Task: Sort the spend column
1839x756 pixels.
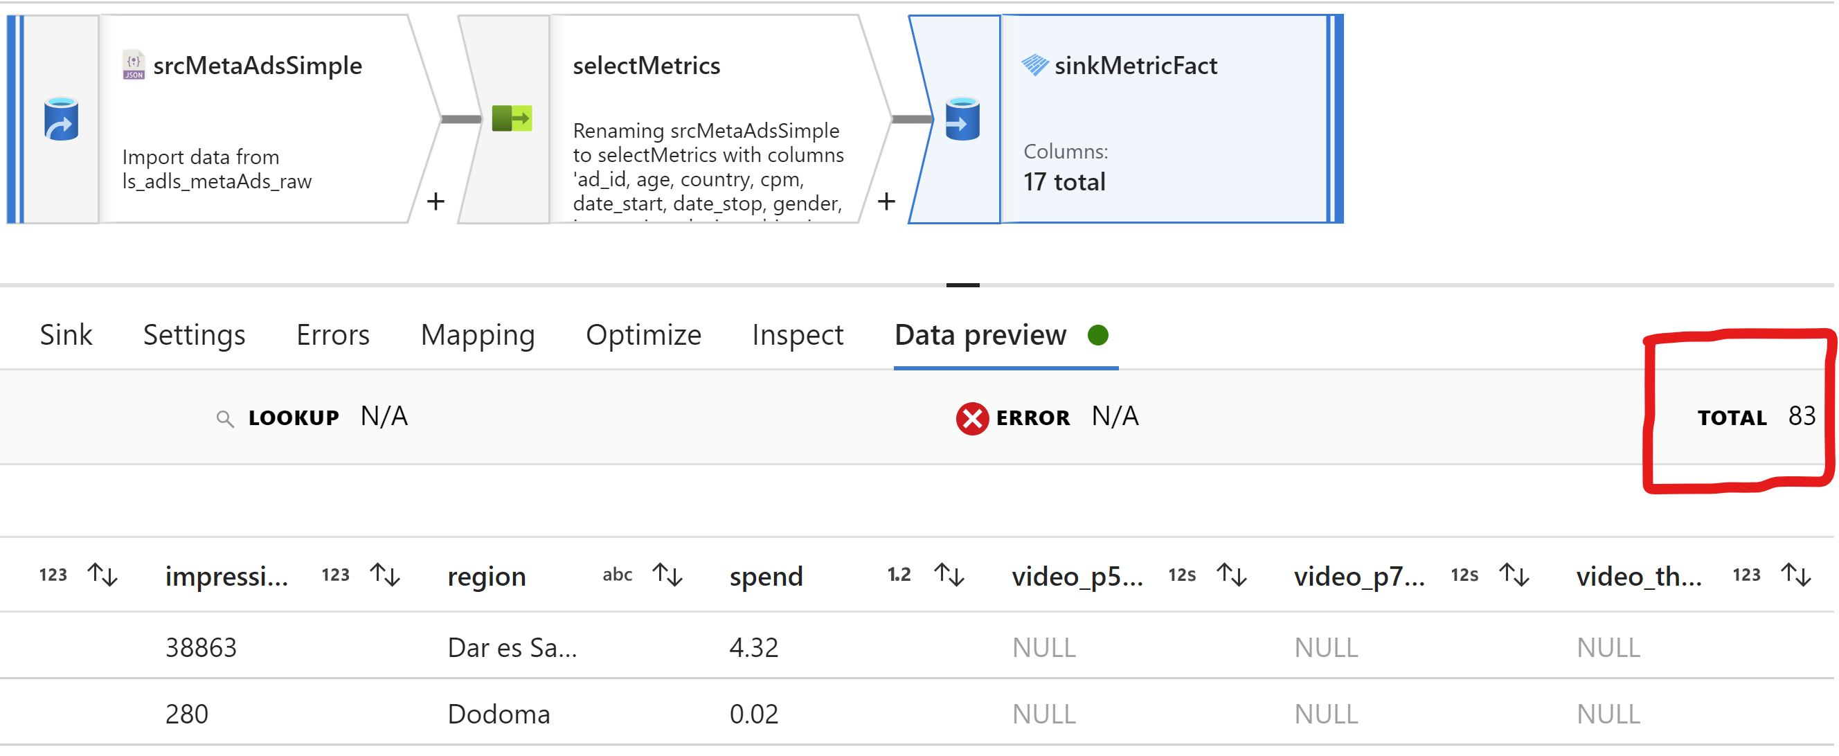Action: [x=947, y=575]
